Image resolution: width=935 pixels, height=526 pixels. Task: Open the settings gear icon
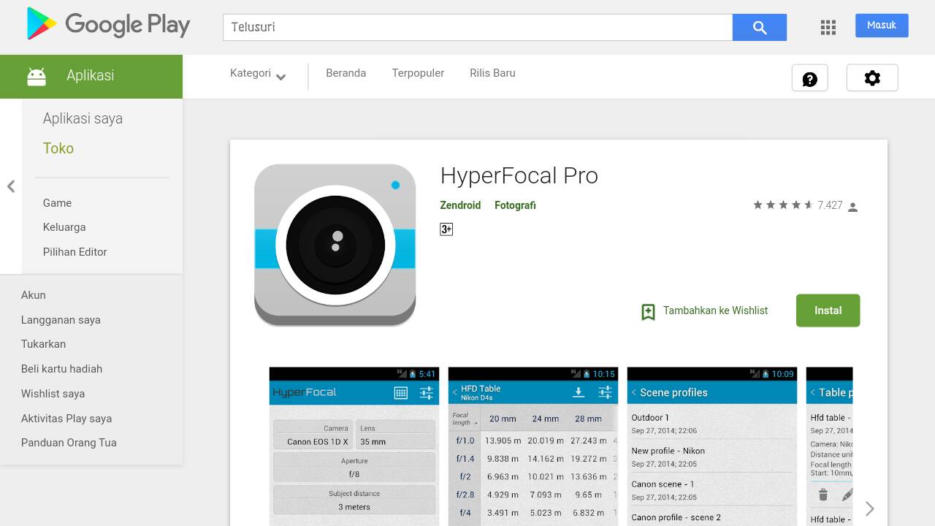tap(872, 78)
